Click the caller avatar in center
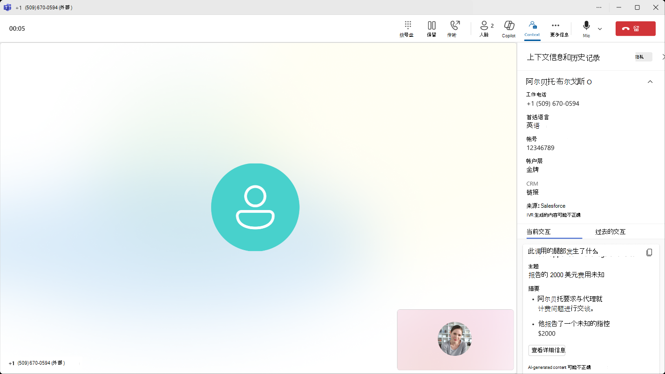The width and height of the screenshot is (665, 374). (x=255, y=207)
